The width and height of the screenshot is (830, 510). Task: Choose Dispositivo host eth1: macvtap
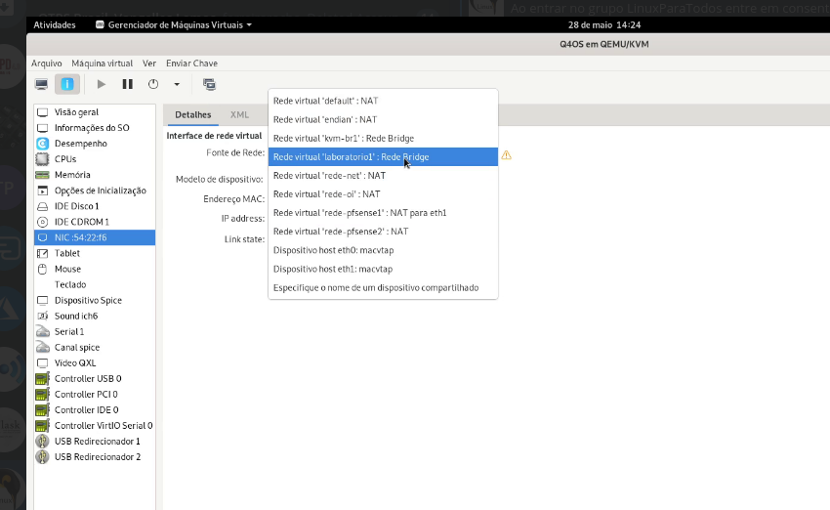pos(383,269)
